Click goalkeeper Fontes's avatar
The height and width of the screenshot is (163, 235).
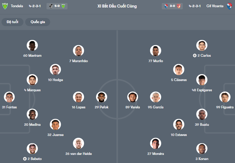(9, 97)
